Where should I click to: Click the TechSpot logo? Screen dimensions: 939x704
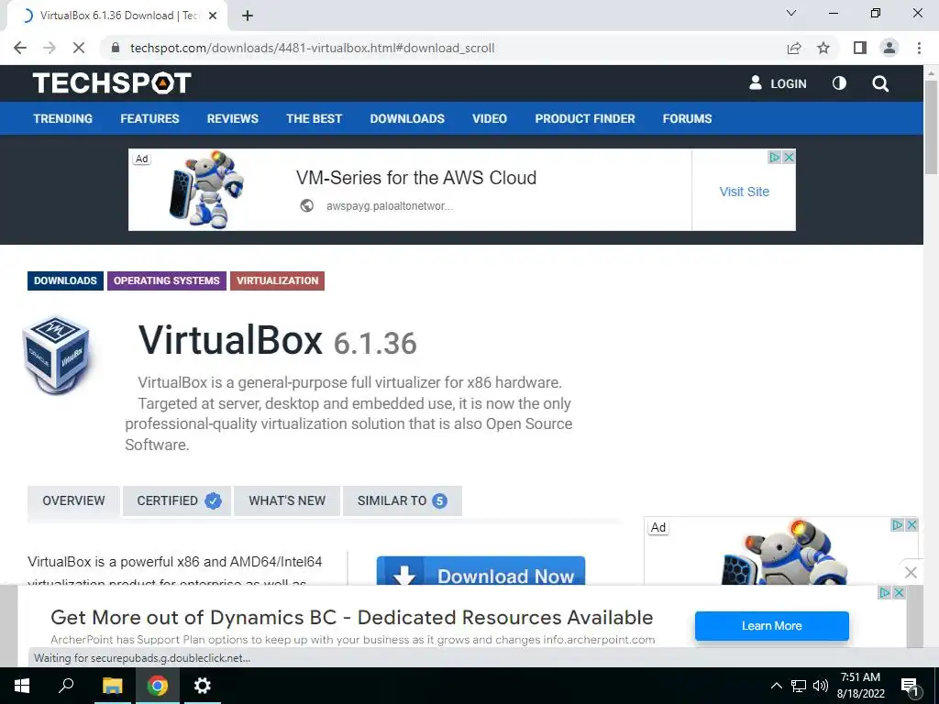click(112, 83)
